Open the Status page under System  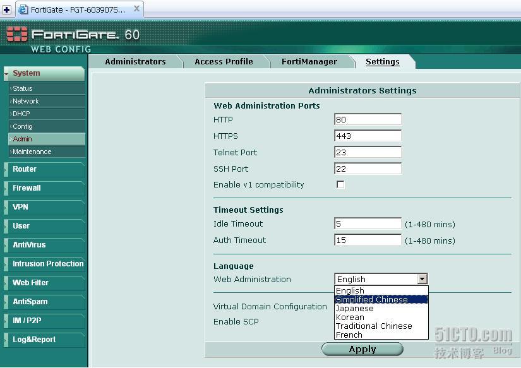pyautogui.click(x=47, y=88)
